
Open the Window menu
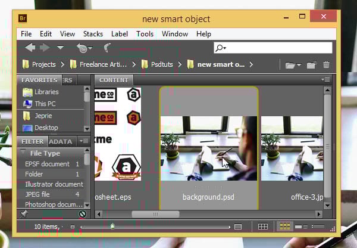pyautogui.click(x=175, y=34)
